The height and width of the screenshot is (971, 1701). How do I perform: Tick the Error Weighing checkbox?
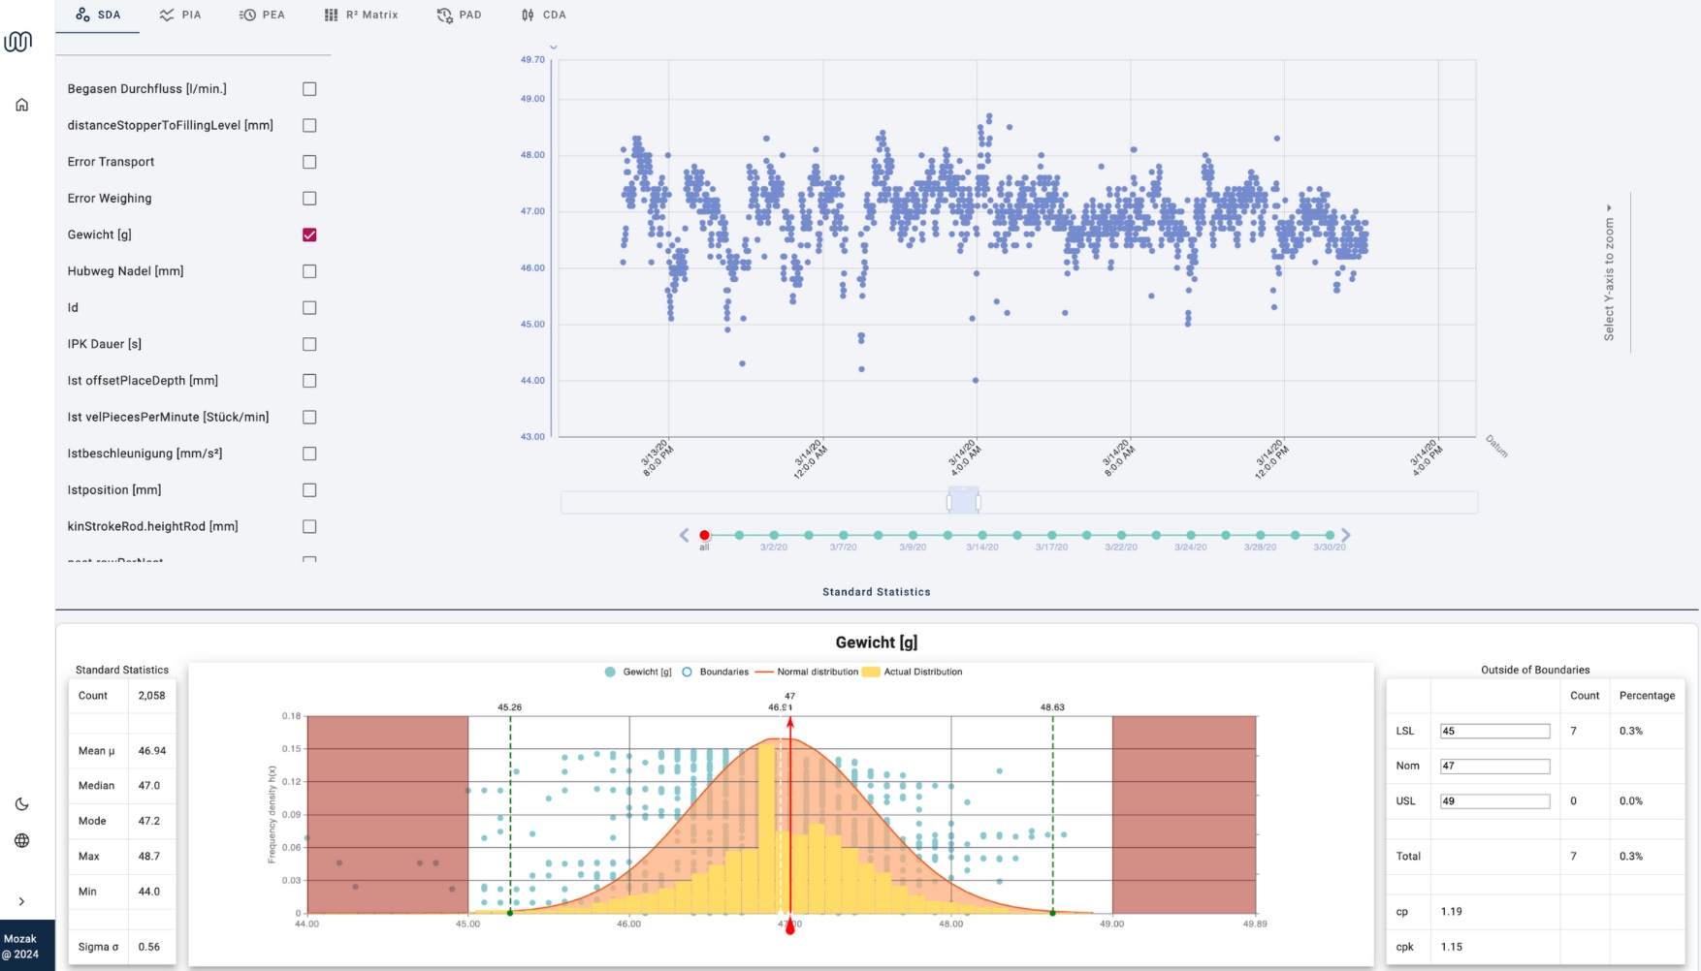[x=309, y=199]
